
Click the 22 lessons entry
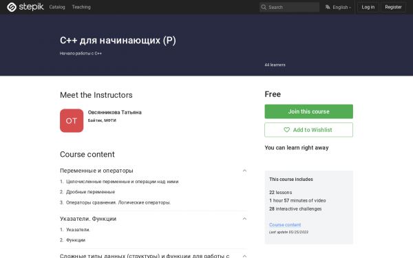tap(281, 193)
